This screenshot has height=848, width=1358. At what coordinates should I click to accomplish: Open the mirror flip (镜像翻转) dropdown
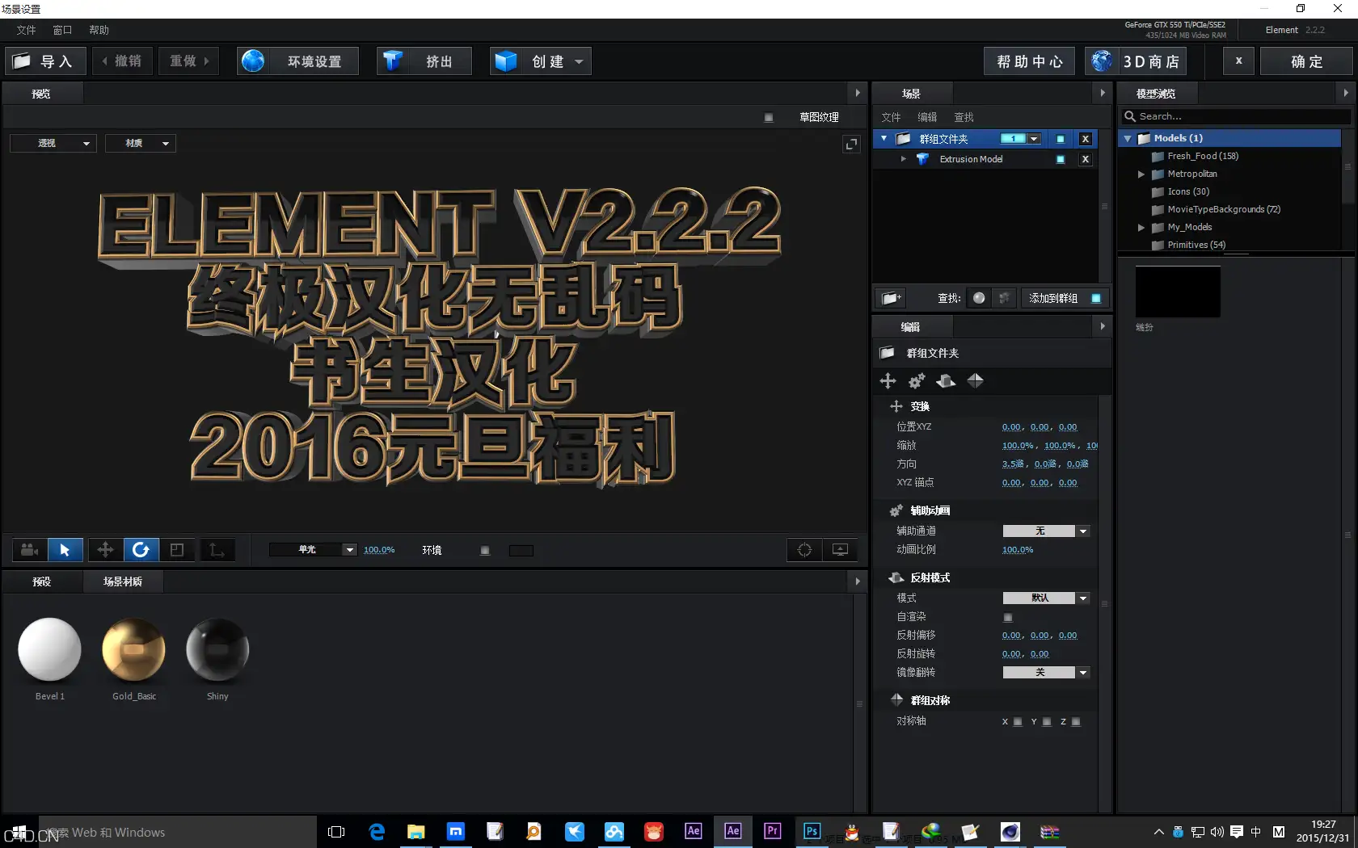point(1046,673)
